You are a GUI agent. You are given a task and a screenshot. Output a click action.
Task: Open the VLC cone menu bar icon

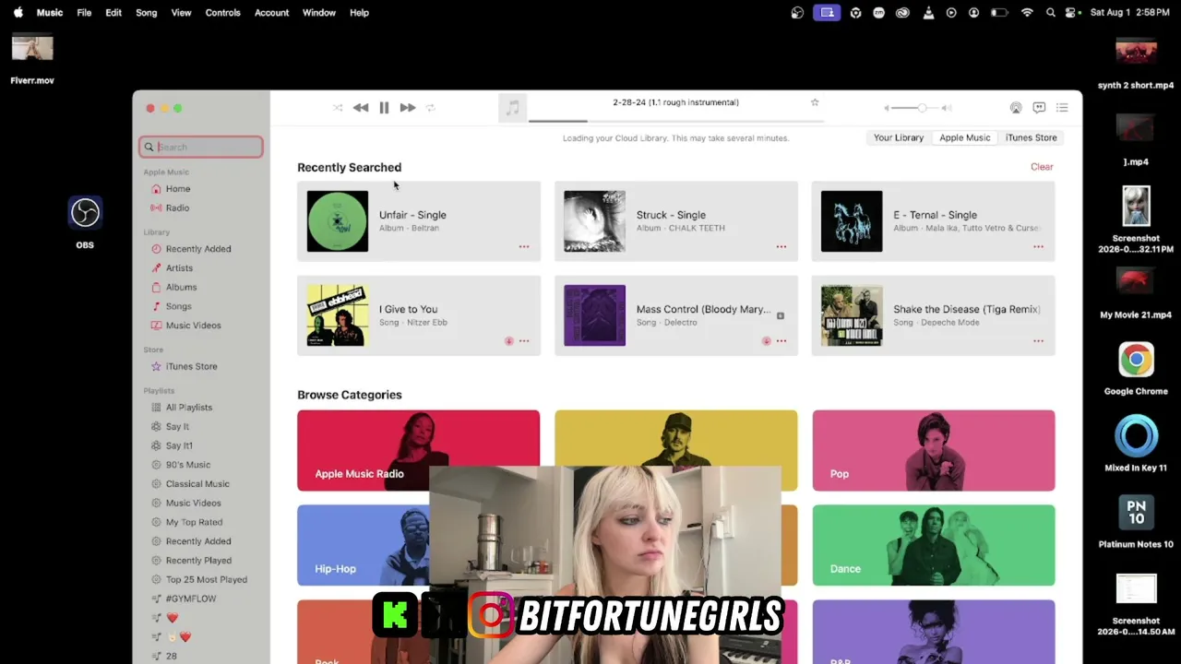[927, 13]
